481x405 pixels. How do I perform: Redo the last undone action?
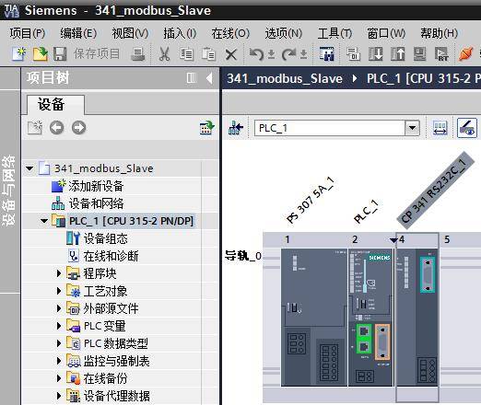click(x=289, y=54)
